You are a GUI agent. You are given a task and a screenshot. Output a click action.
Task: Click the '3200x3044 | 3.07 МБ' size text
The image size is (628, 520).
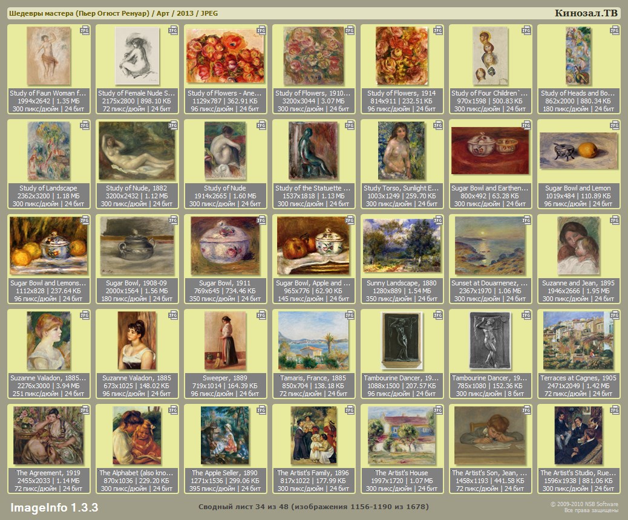click(x=313, y=101)
